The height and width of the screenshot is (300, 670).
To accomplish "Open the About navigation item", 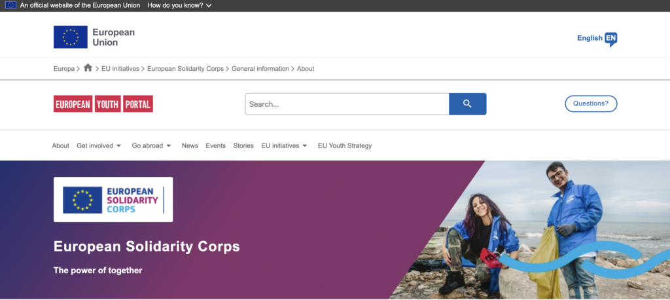I will coord(61,146).
